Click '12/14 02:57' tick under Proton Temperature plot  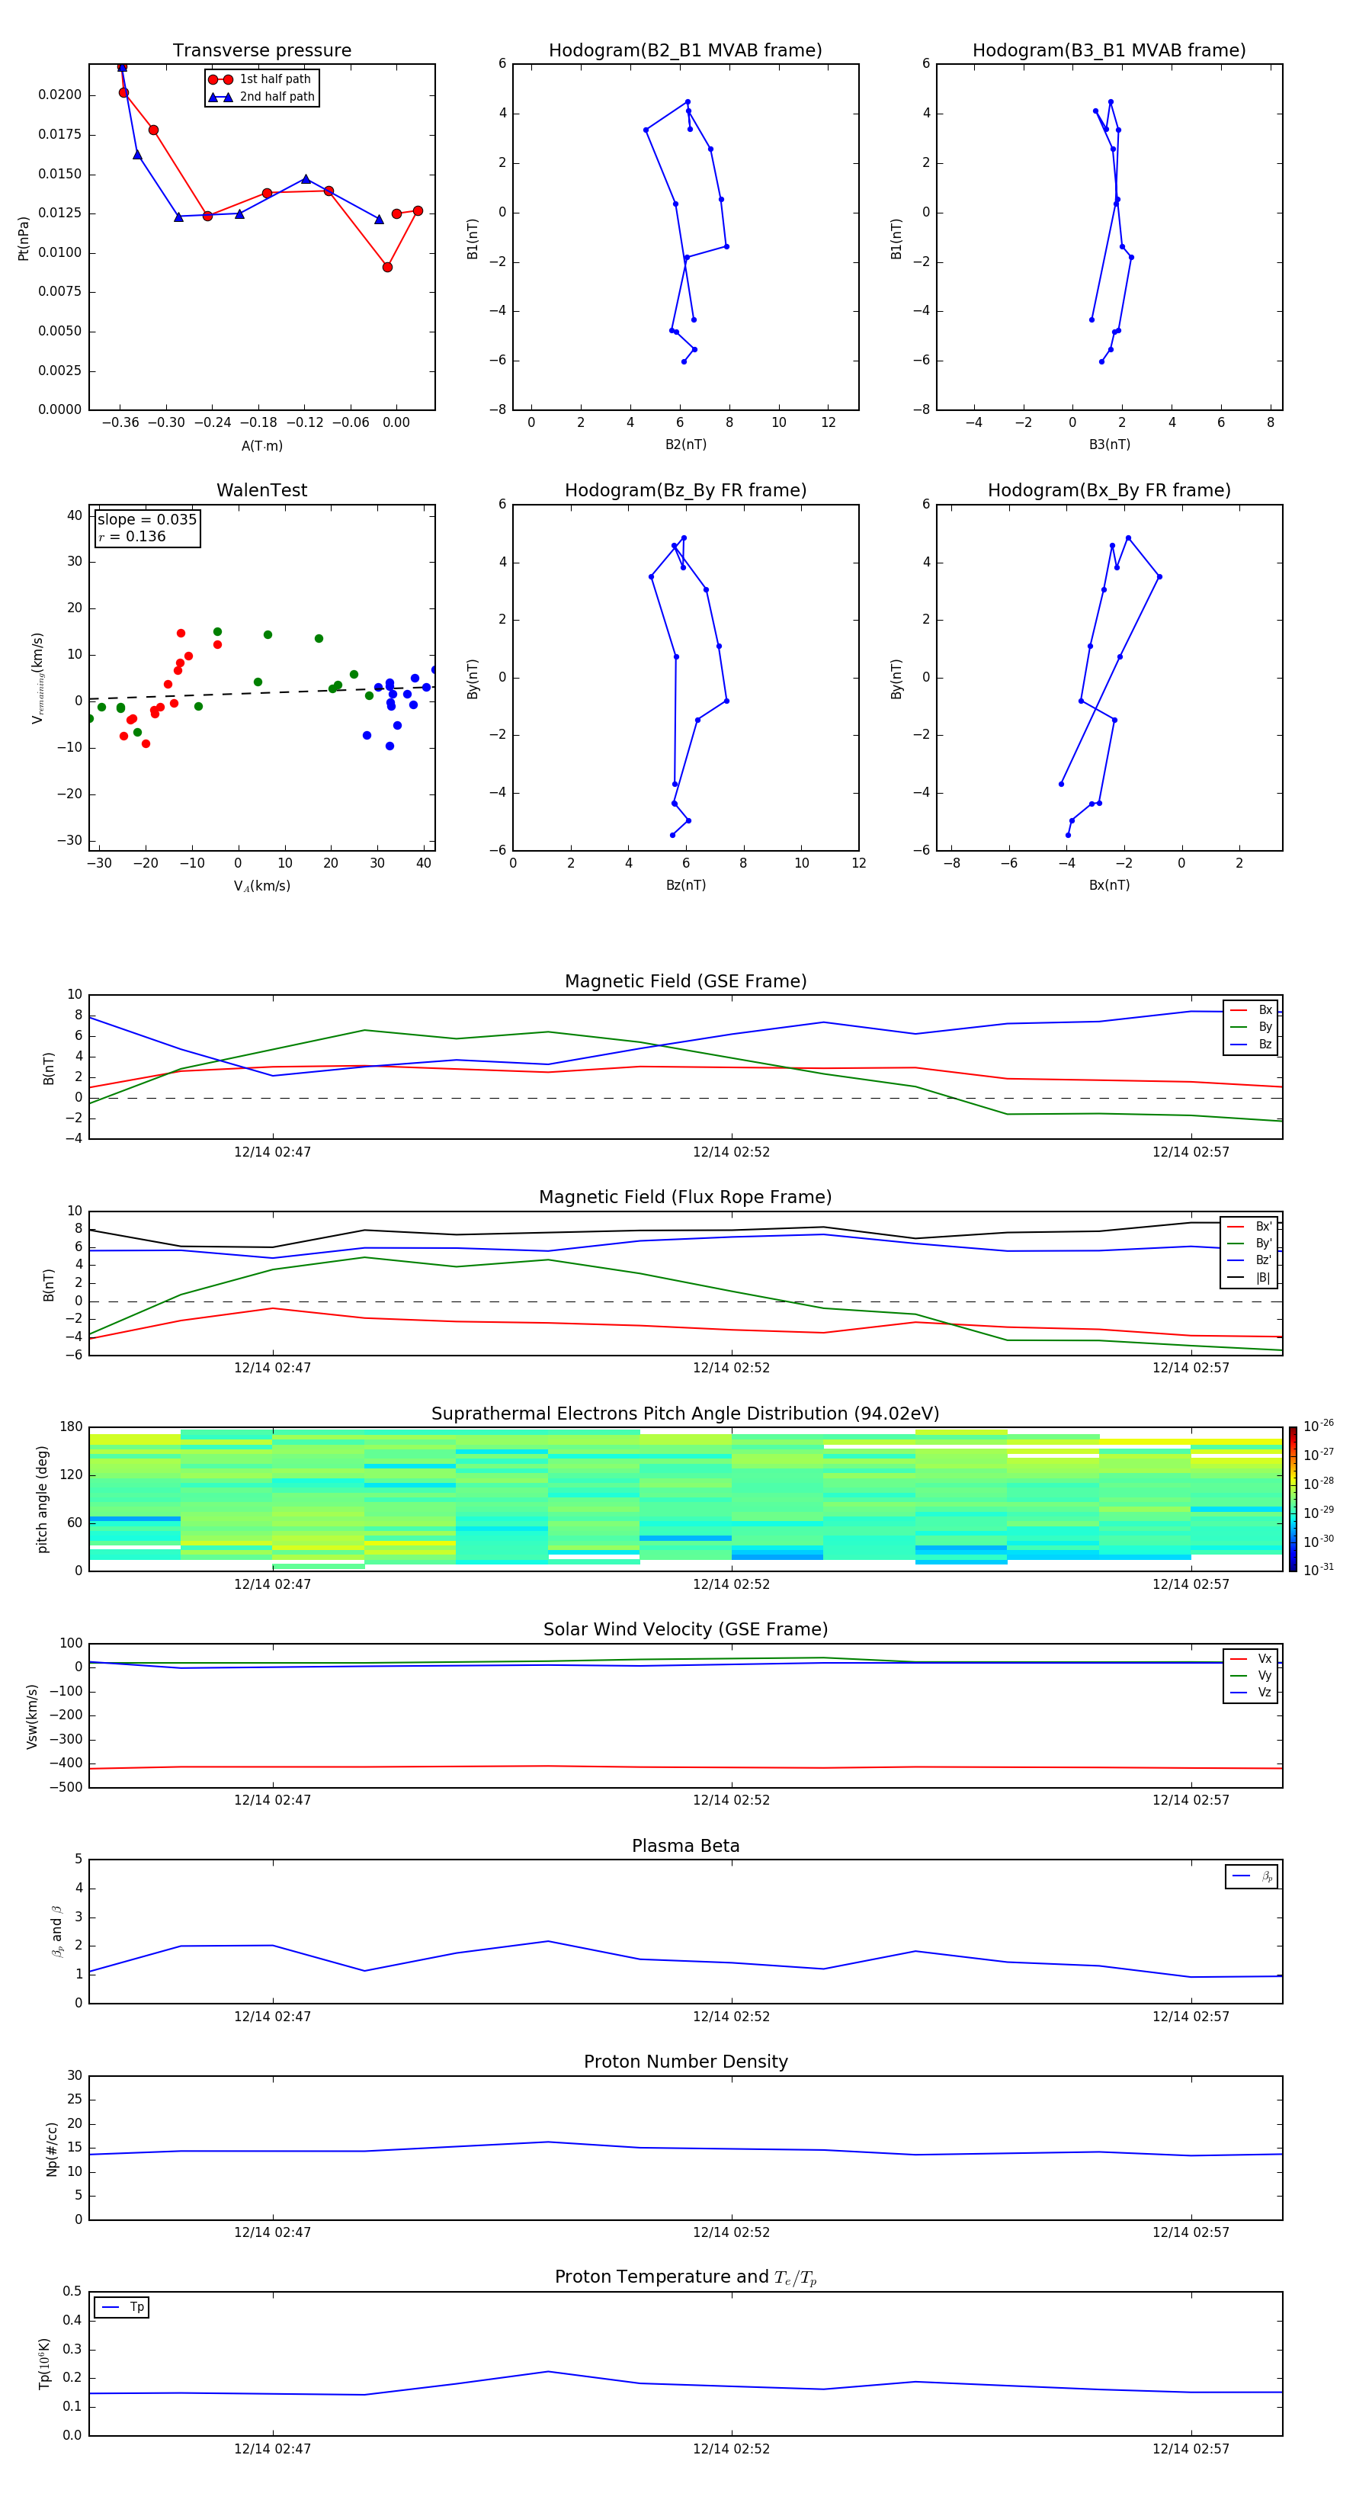1191,2449
